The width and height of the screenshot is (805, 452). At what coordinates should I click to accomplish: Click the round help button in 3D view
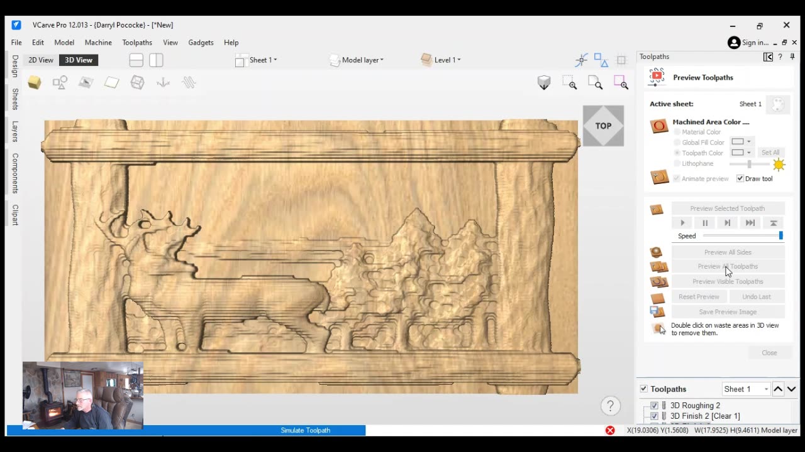tap(610, 406)
